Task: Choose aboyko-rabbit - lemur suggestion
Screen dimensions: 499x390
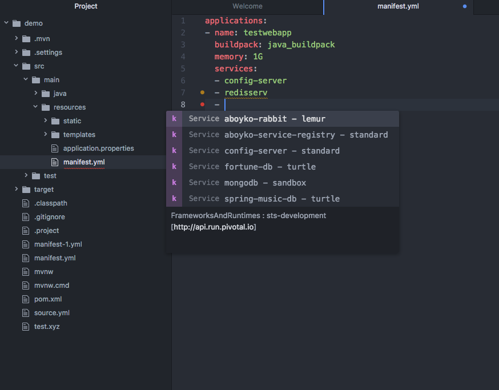Action: tap(283, 119)
